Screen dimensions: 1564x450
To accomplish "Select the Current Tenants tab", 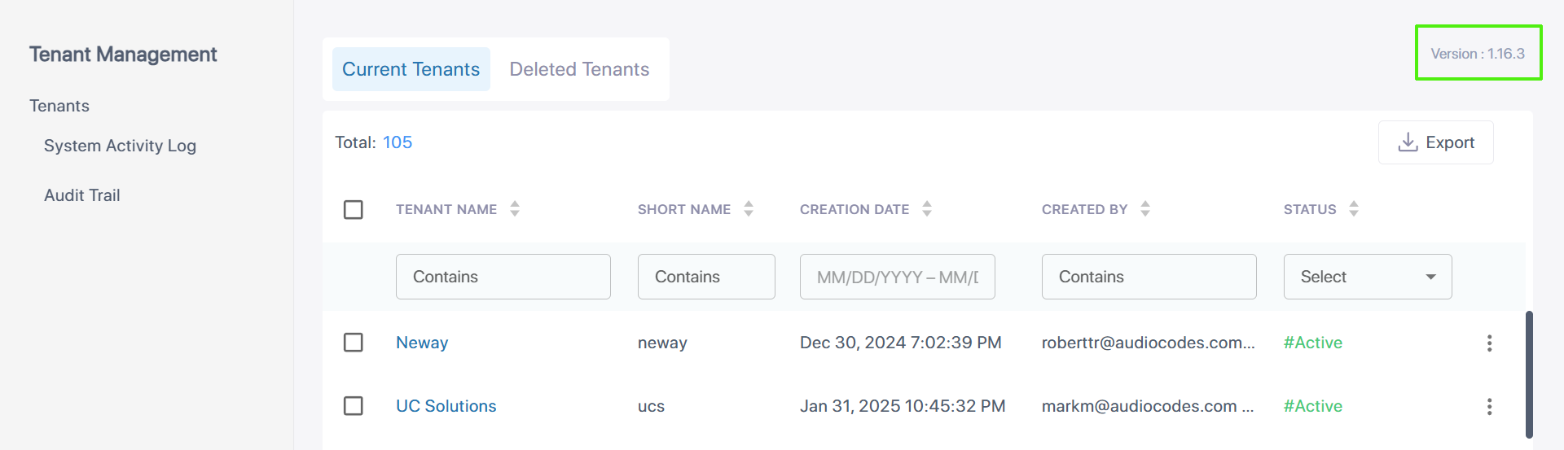I will [x=411, y=69].
